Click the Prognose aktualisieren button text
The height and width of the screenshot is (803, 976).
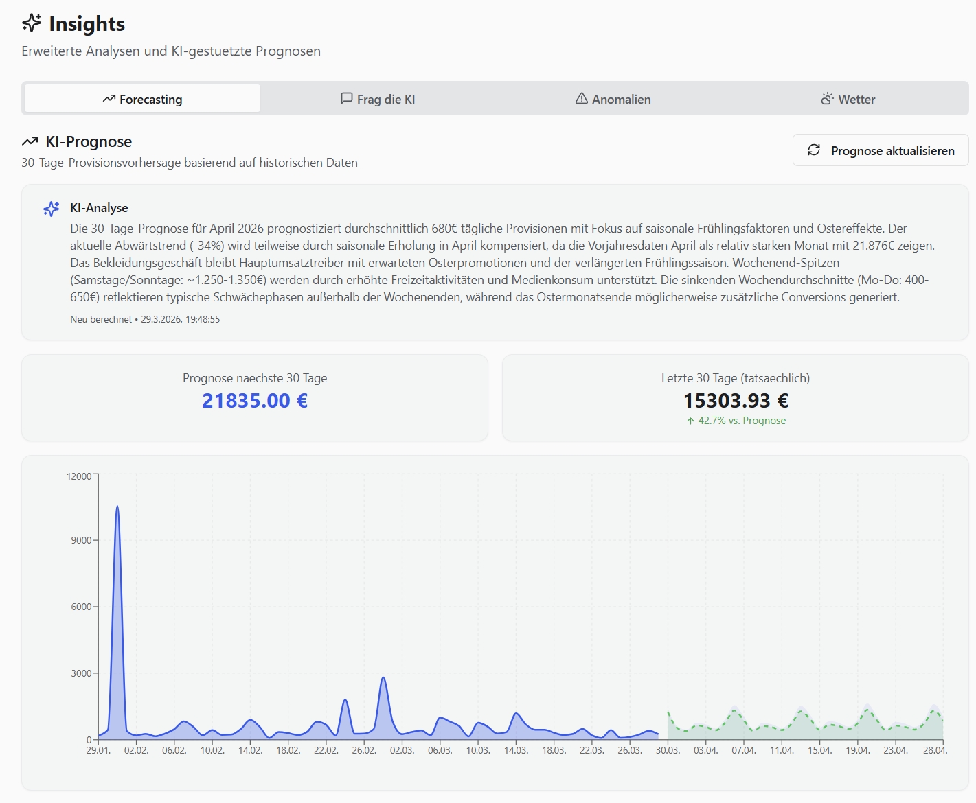pos(892,151)
